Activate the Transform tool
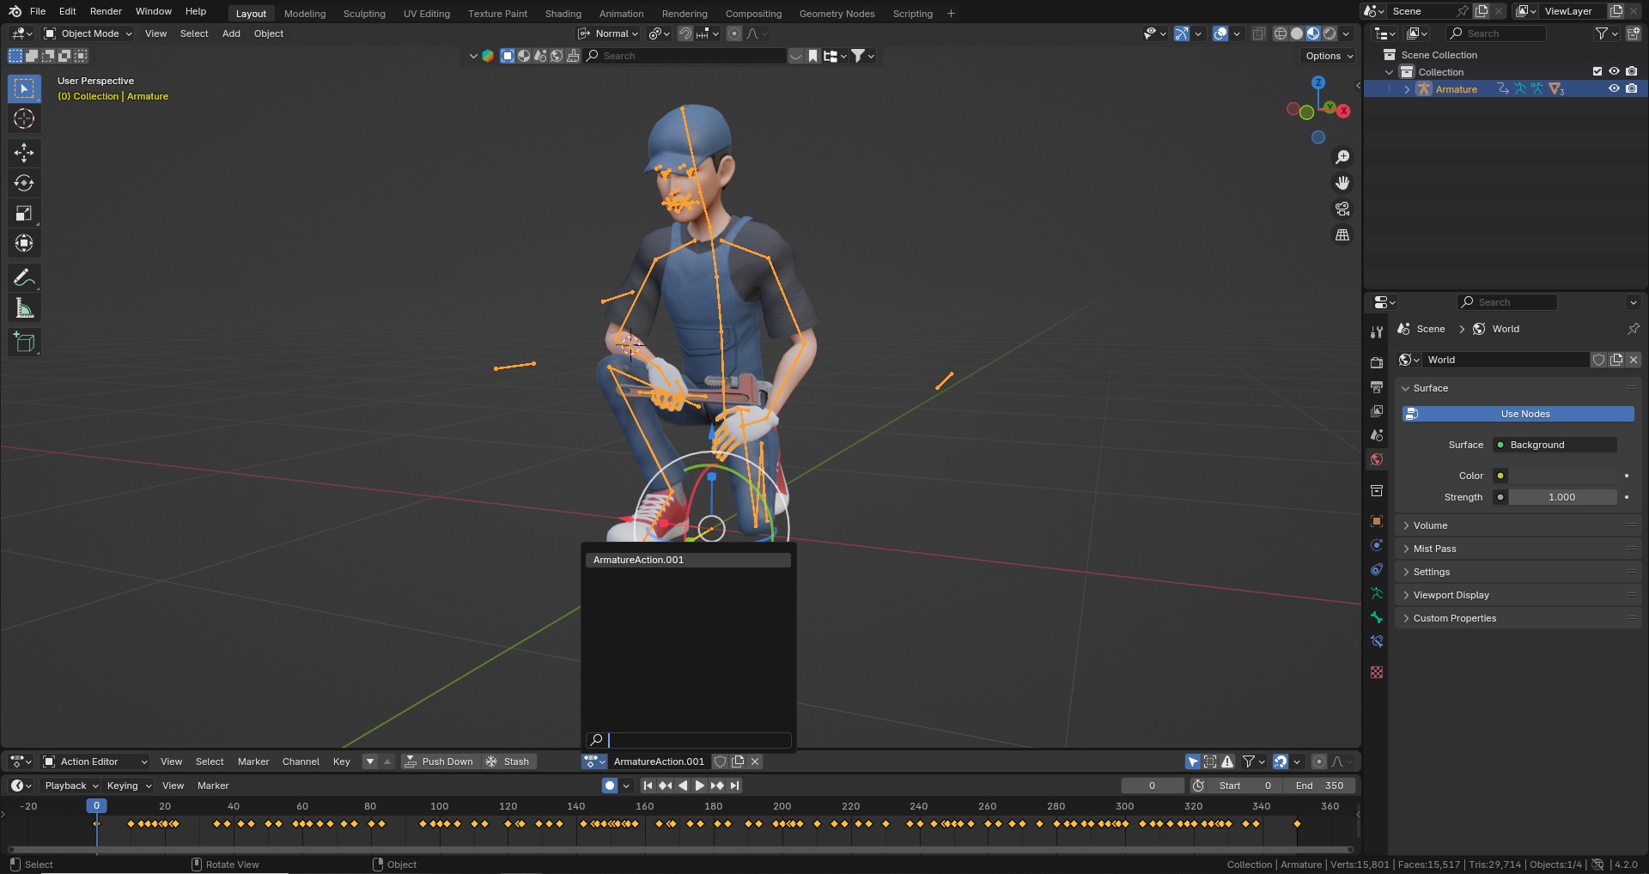Viewport: 1649px width, 874px height. point(24,243)
